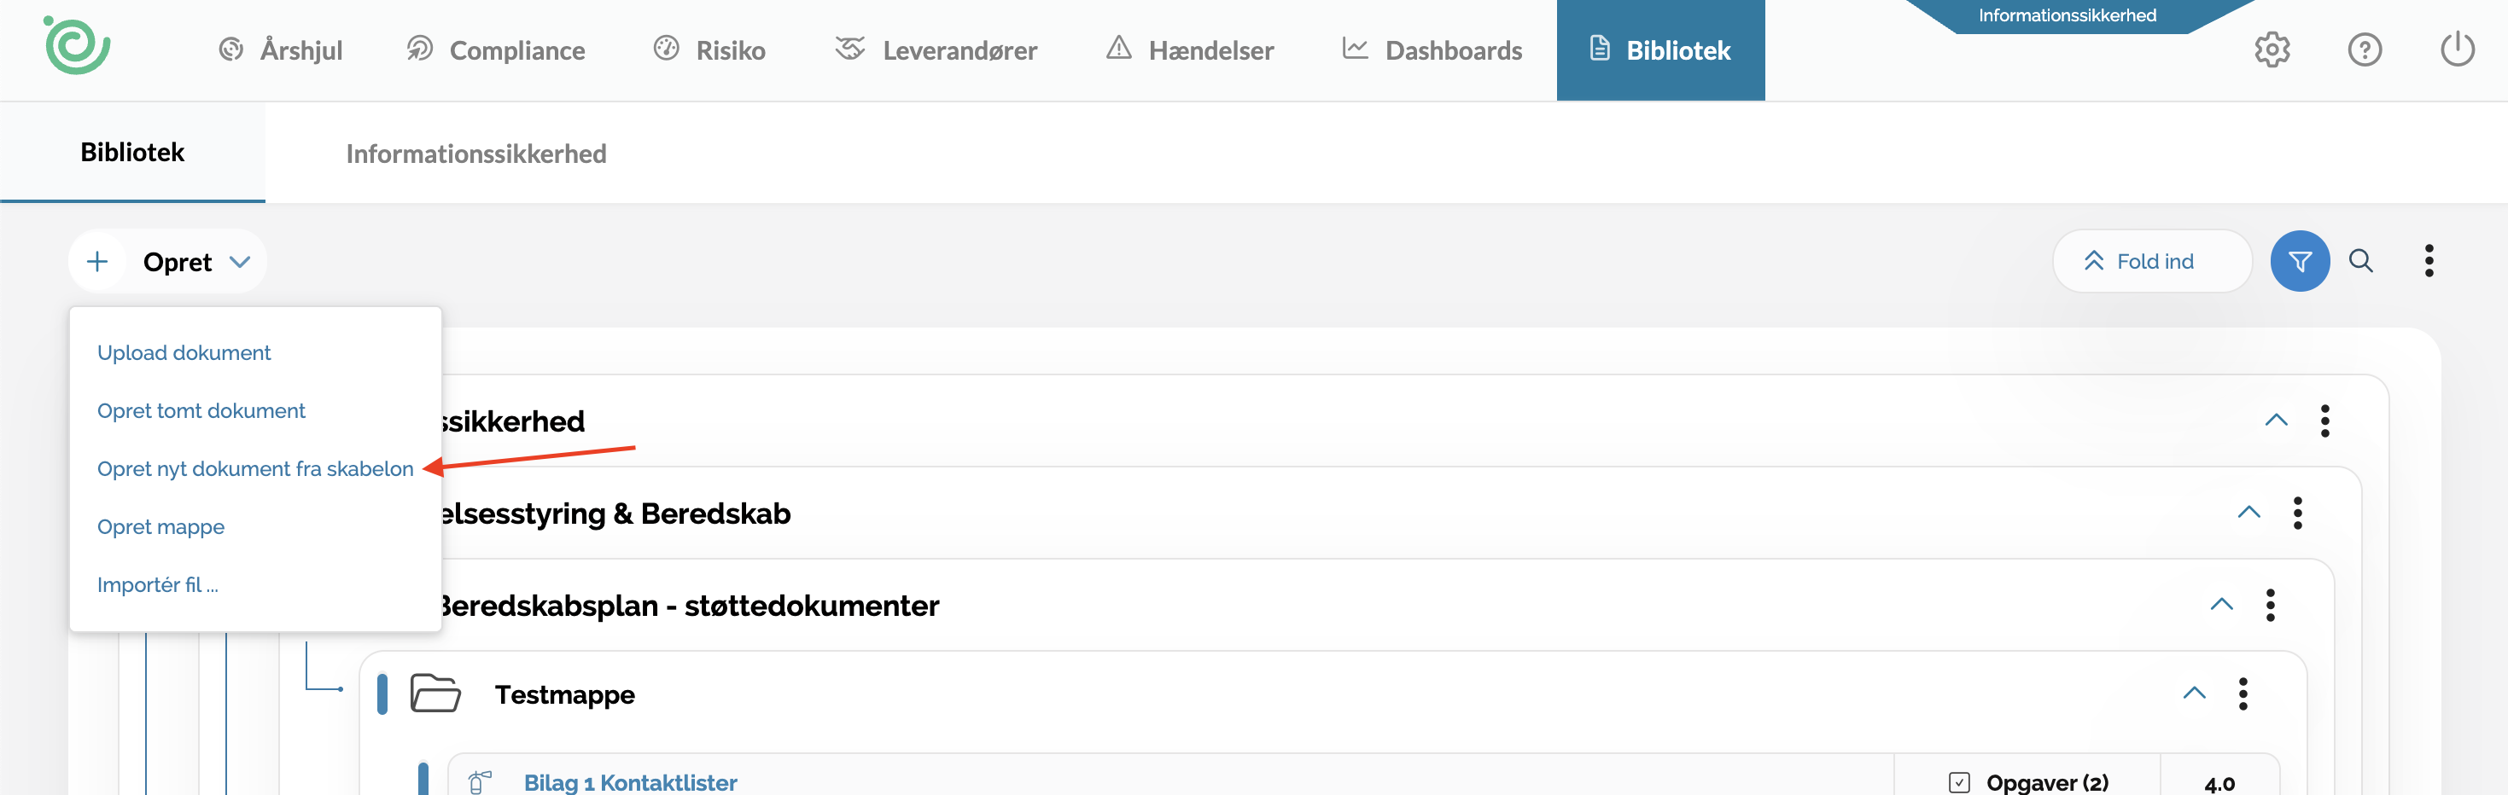Click the blue filter funnel button
The height and width of the screenshot is (795, 2508).
[2300, 261]
